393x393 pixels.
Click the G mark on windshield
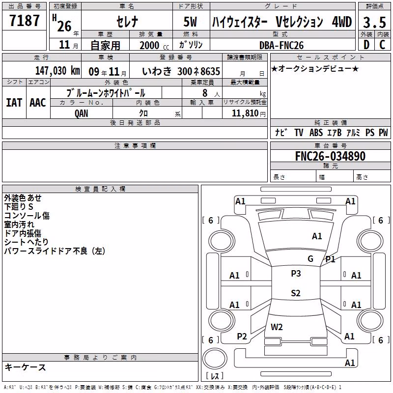click(x=310, y=258)
